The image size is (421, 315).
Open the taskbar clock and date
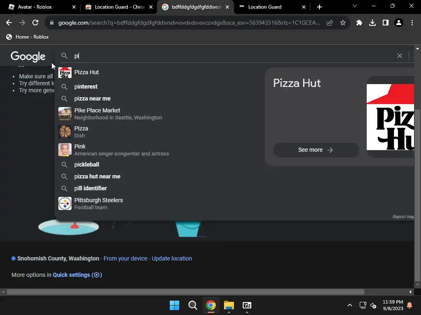click(393, 305)
